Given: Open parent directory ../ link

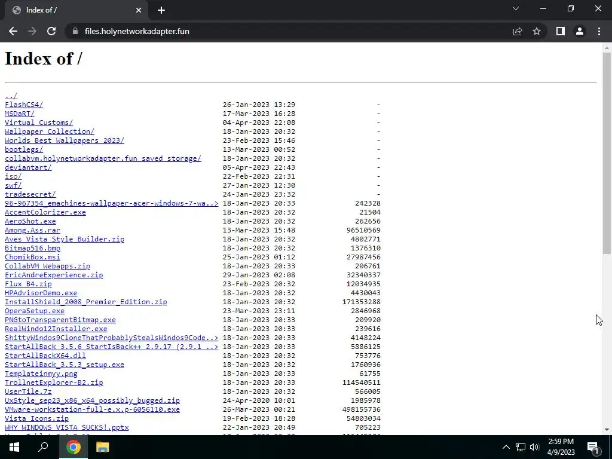Looking at the screenshot, I should (x=11, y=96).
